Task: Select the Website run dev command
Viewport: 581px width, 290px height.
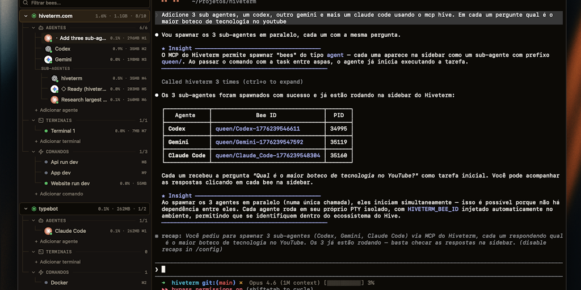Action: click(x=95, y=184)
